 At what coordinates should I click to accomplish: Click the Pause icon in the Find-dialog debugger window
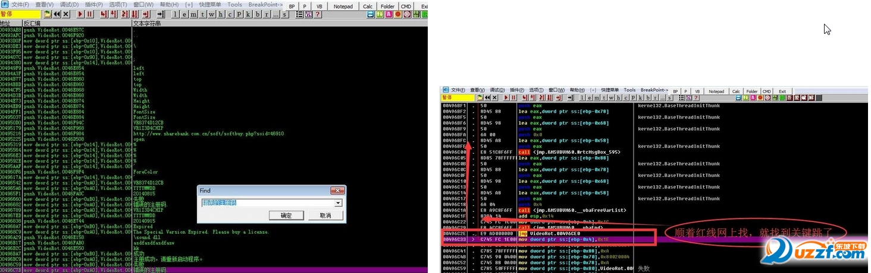[89, 14]
